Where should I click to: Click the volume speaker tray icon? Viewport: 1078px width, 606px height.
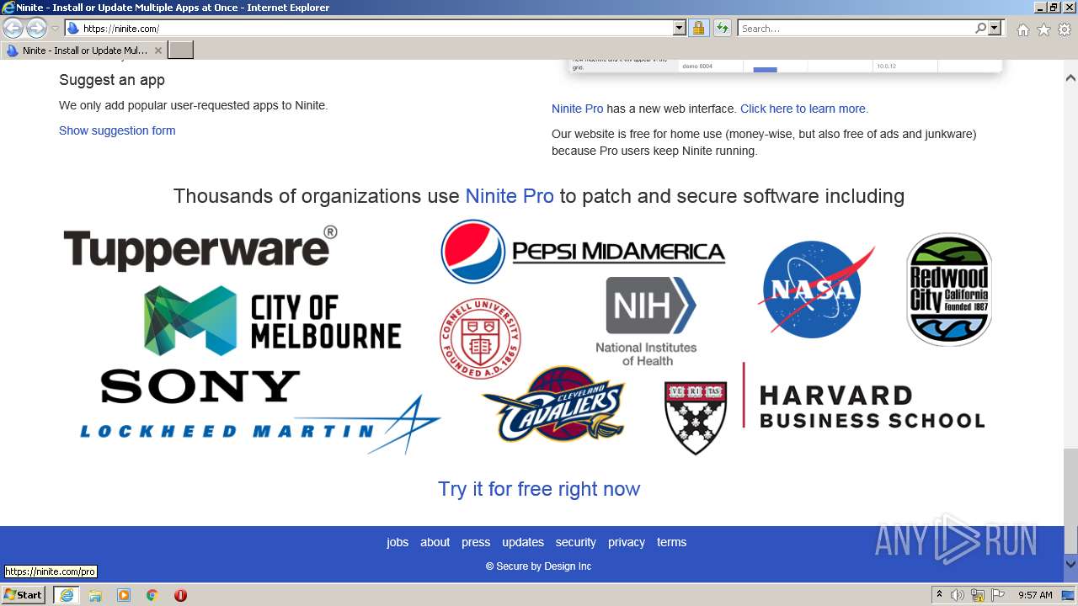(958, 595)
